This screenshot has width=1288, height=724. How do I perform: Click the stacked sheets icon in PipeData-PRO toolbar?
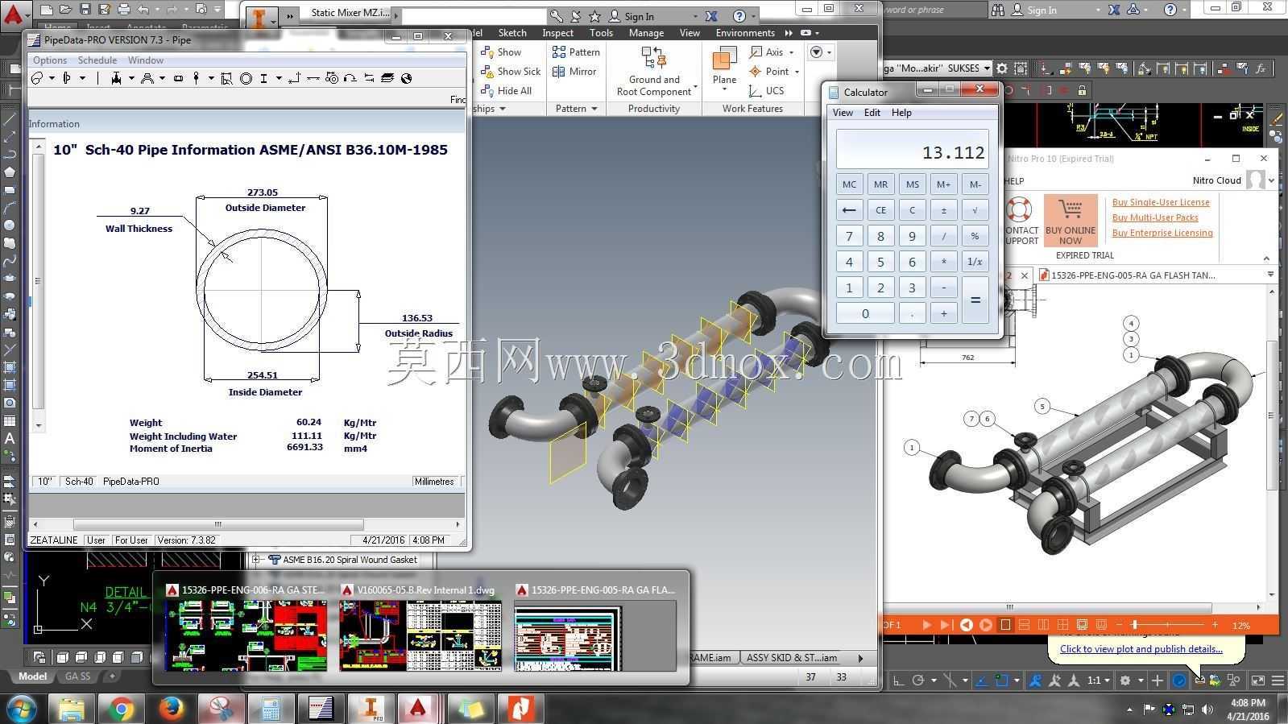coord(387,78)
